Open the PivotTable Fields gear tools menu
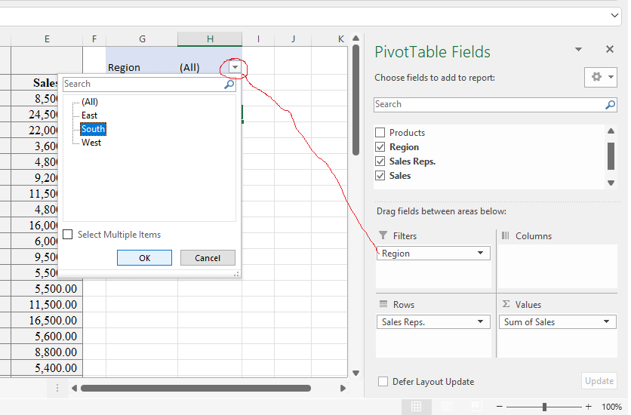Screen dimensions: 631x415 tap(596, 77)
